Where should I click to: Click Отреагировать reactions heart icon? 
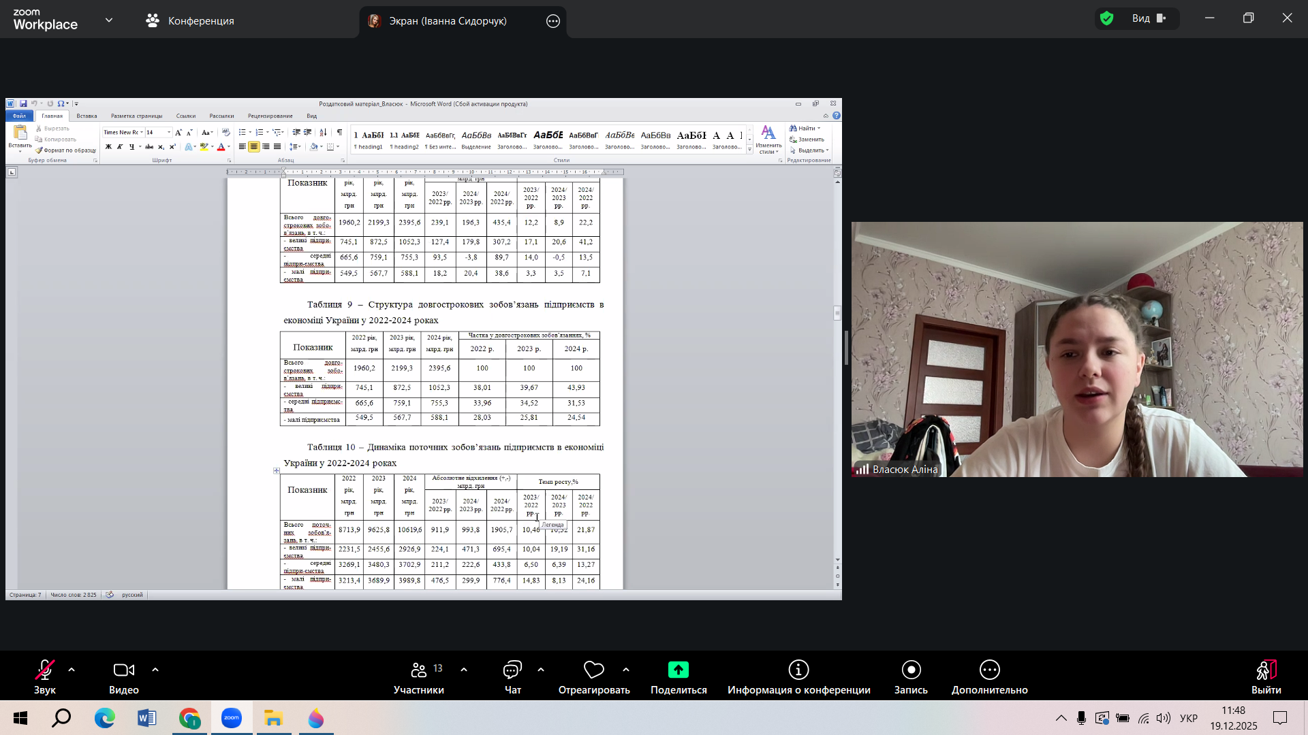(593, 671)
